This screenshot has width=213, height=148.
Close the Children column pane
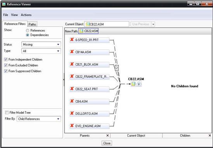(x=210, y=136)
